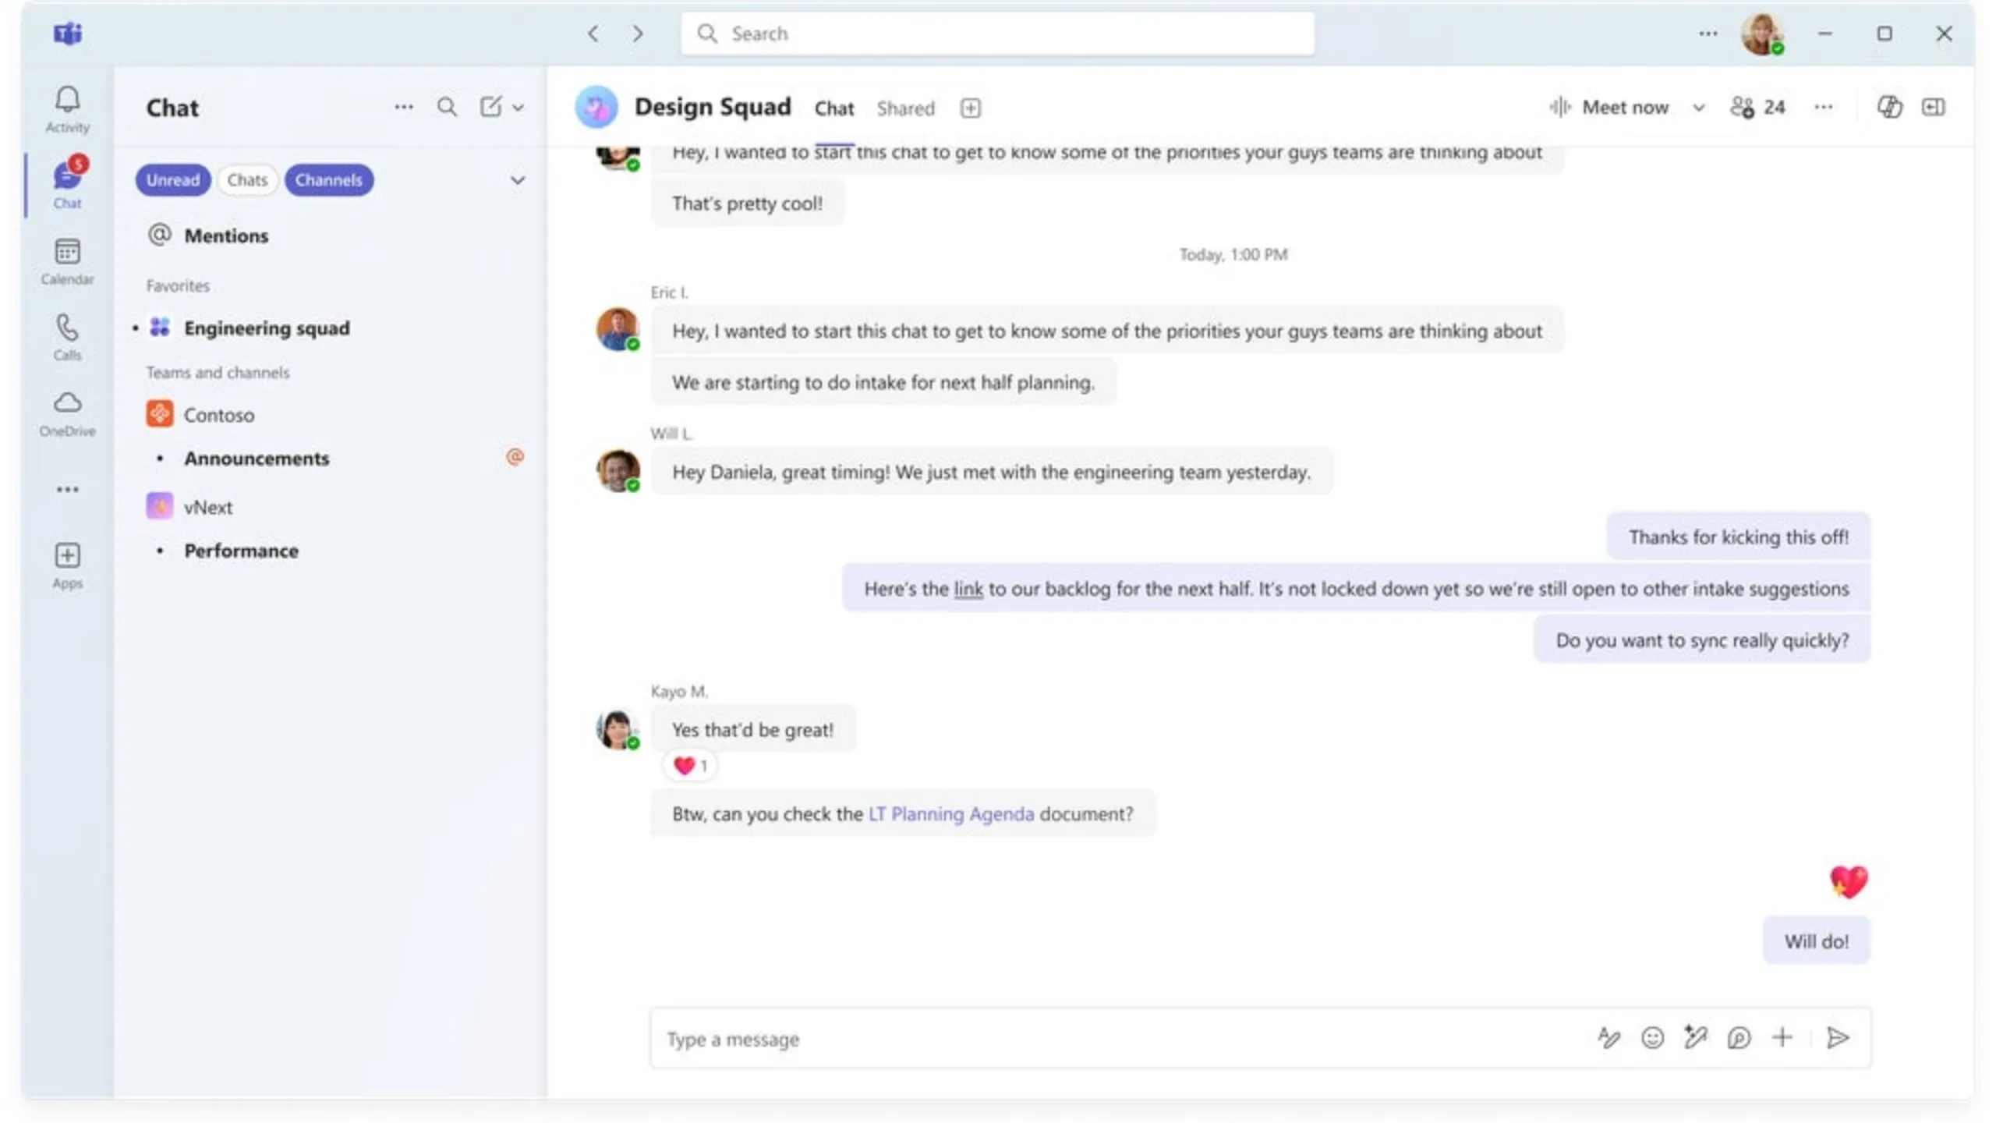
Task: Open Copilot from the chat header
Action: pos(1888,107)
